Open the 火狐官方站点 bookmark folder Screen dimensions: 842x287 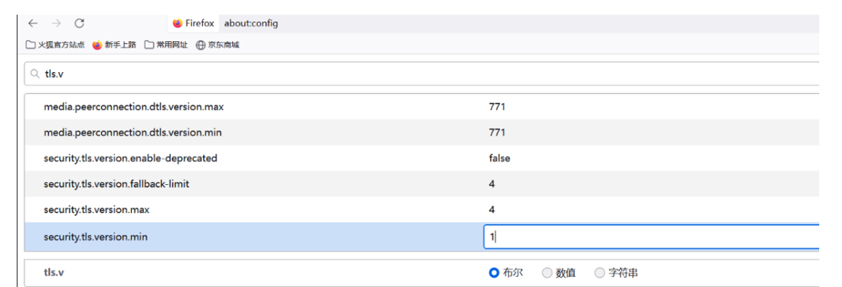click(x=56, y=45)
